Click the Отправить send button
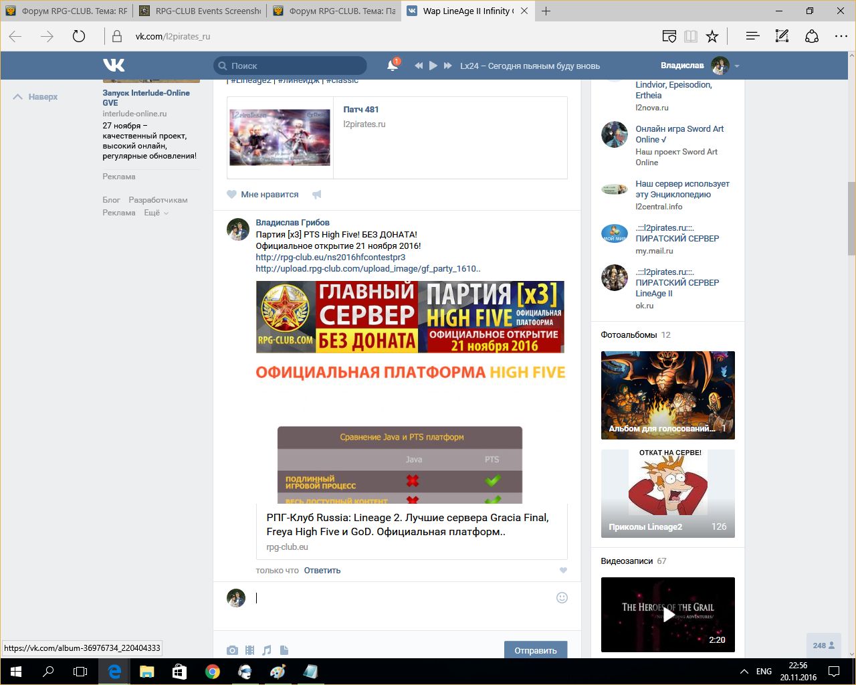 pyautogui.click(x=536, y=650)
